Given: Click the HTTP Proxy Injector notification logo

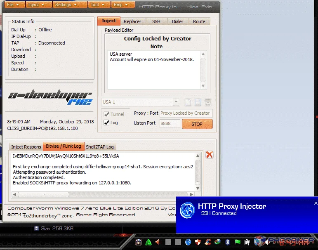Looking at the screenshot, I should point(187,210).
